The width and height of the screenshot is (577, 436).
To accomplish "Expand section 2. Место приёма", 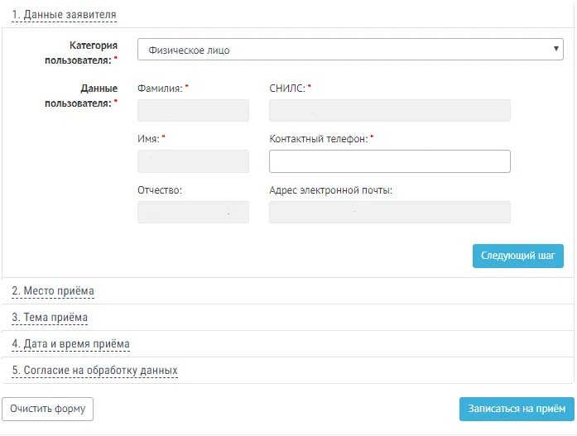I will click(53, 290).
